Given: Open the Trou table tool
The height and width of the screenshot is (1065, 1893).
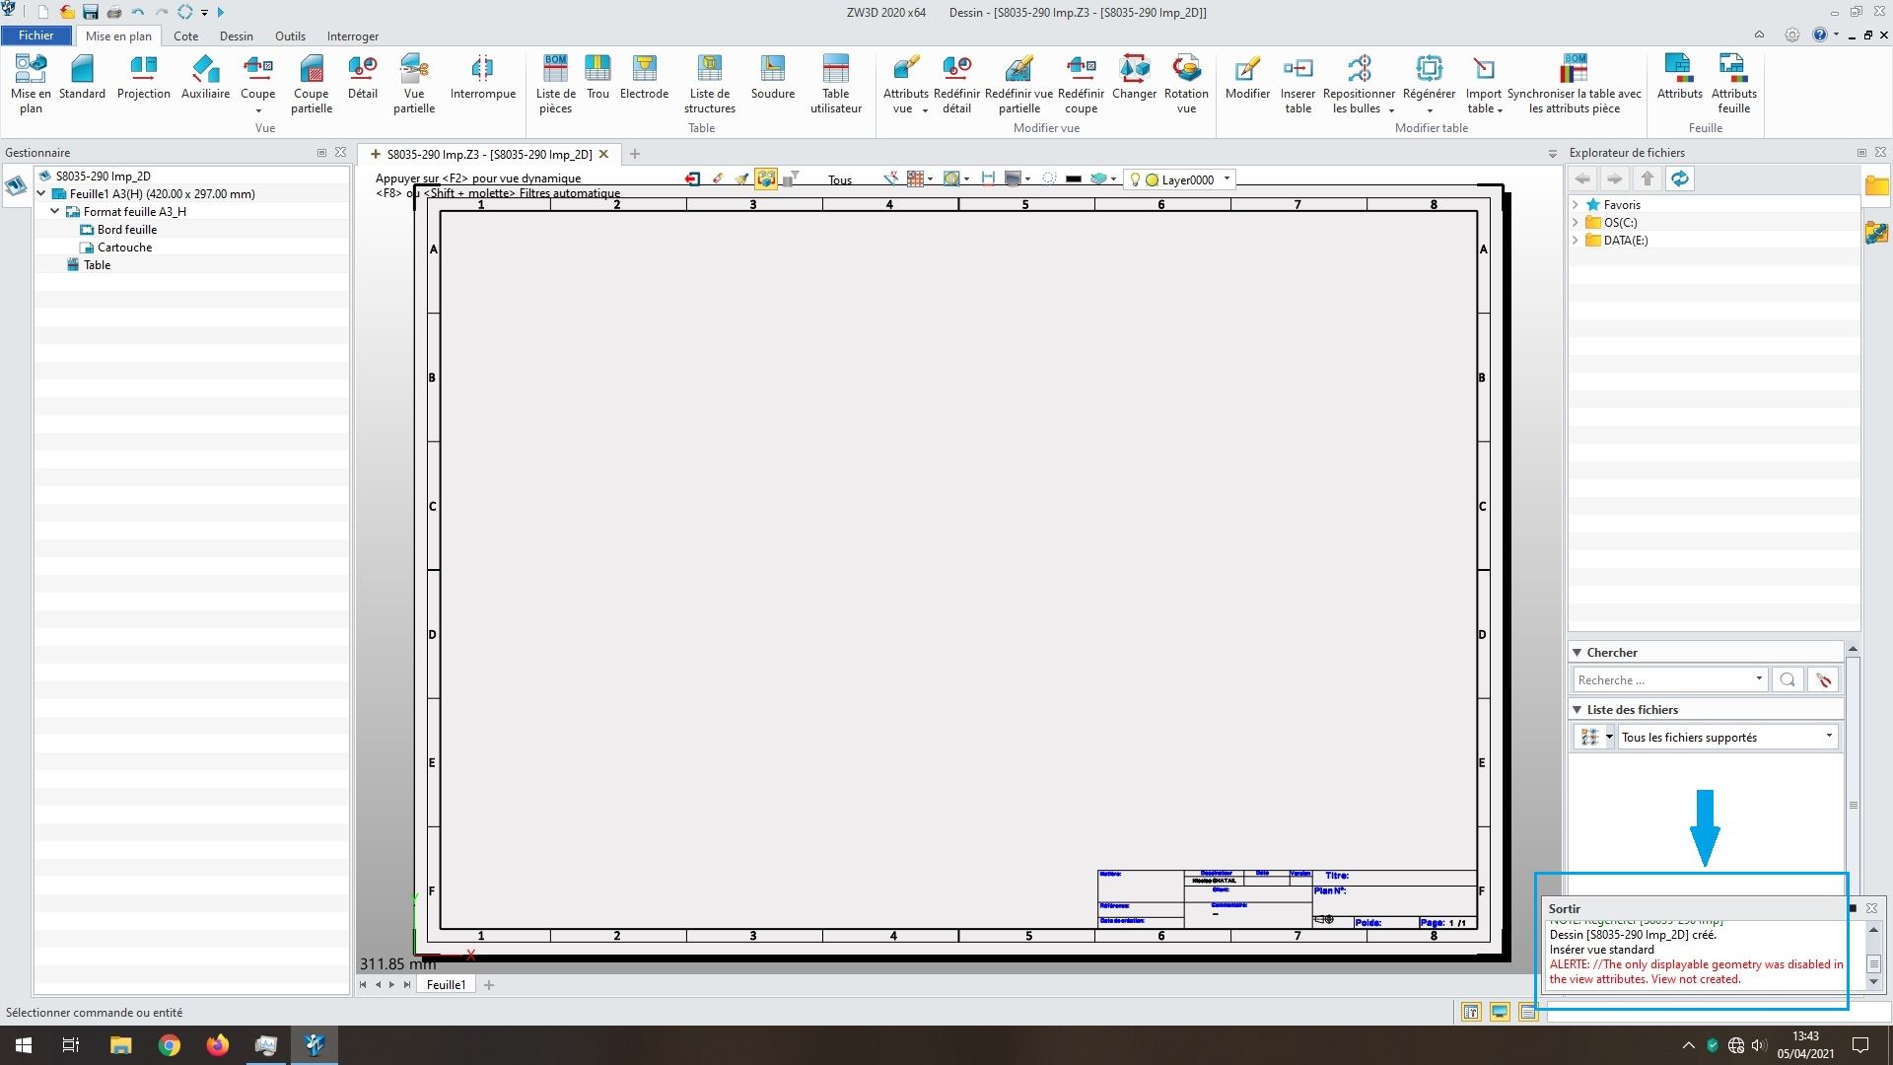Looking at the screenshot, I should [597, 77].
